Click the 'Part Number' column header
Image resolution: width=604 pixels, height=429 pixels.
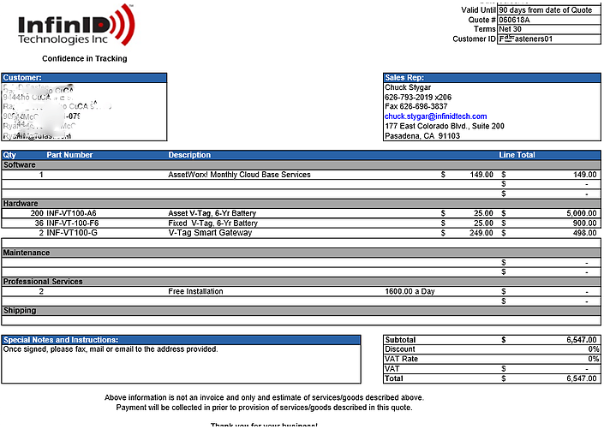(69, 155)
